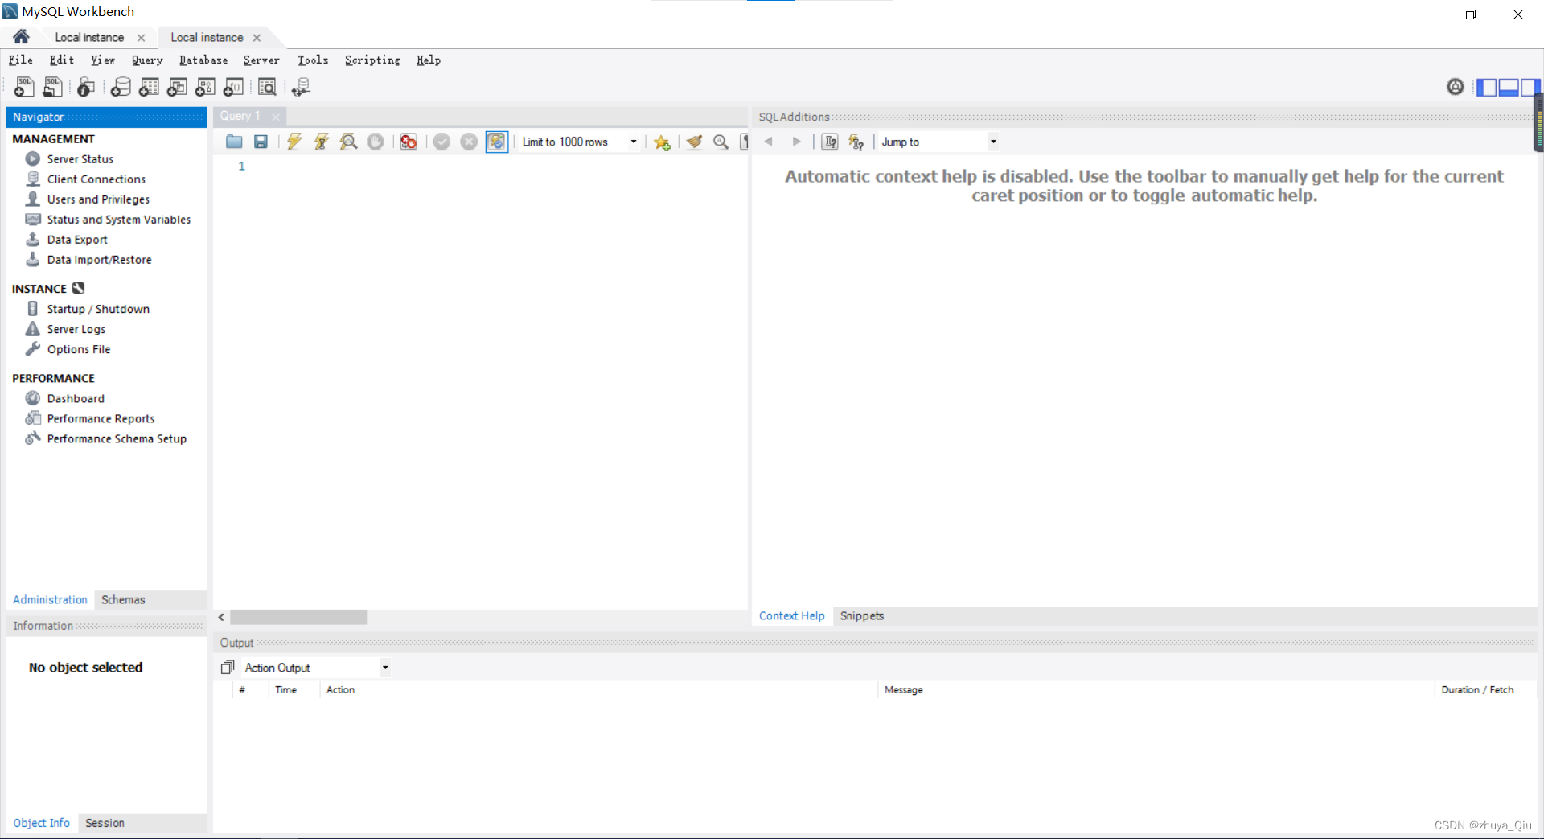Open Data Export
This screenshot has height=839, width=1544.
[x=76, y=240]
